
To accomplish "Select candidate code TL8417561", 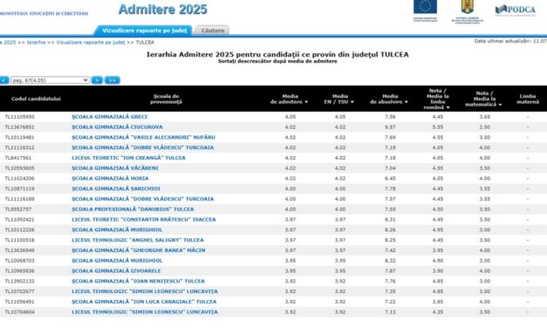I will click(x=18, y=158).
